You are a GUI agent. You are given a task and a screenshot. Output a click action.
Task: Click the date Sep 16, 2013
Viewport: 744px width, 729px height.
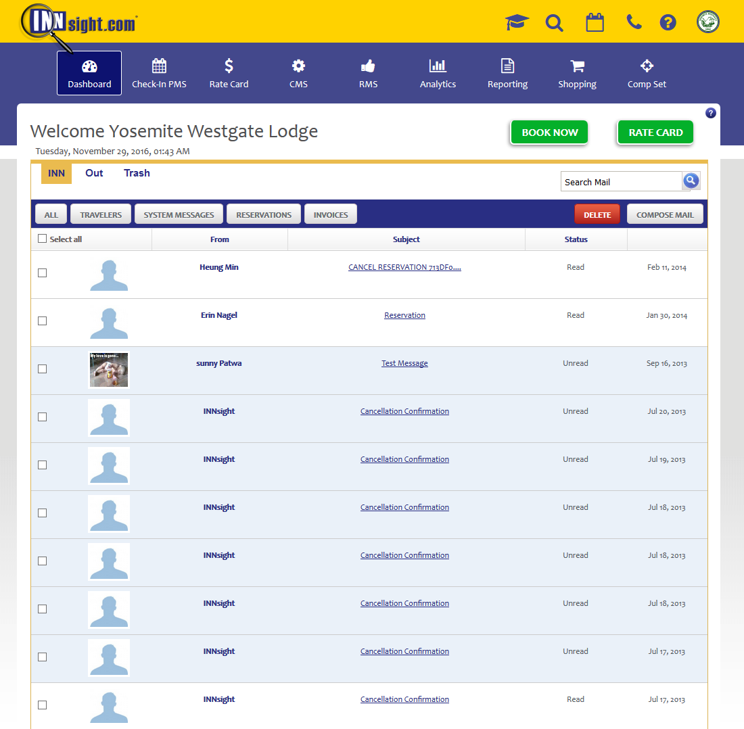(x=667, y=363)
